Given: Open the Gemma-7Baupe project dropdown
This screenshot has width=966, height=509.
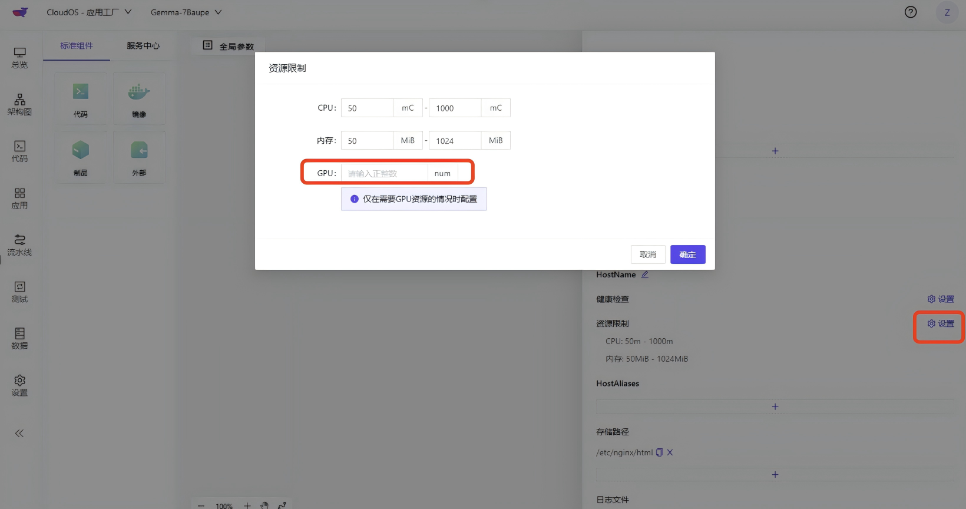Looking at the screenshot, I should coord(186,12).
